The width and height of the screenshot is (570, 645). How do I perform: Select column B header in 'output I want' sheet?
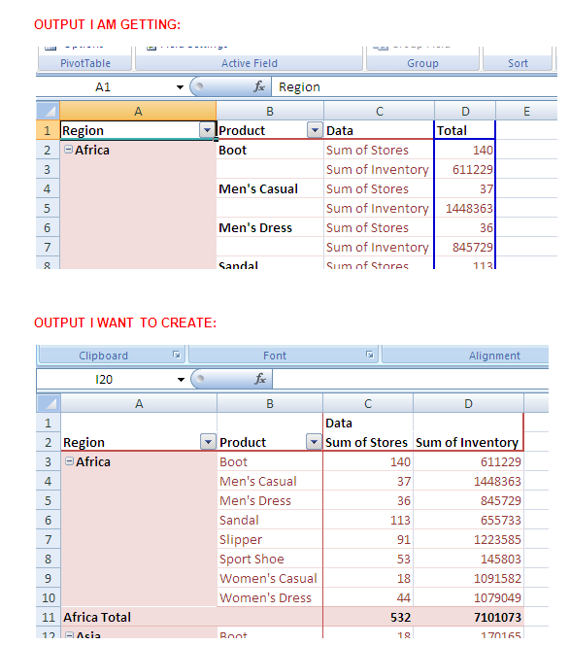[270, 403]
